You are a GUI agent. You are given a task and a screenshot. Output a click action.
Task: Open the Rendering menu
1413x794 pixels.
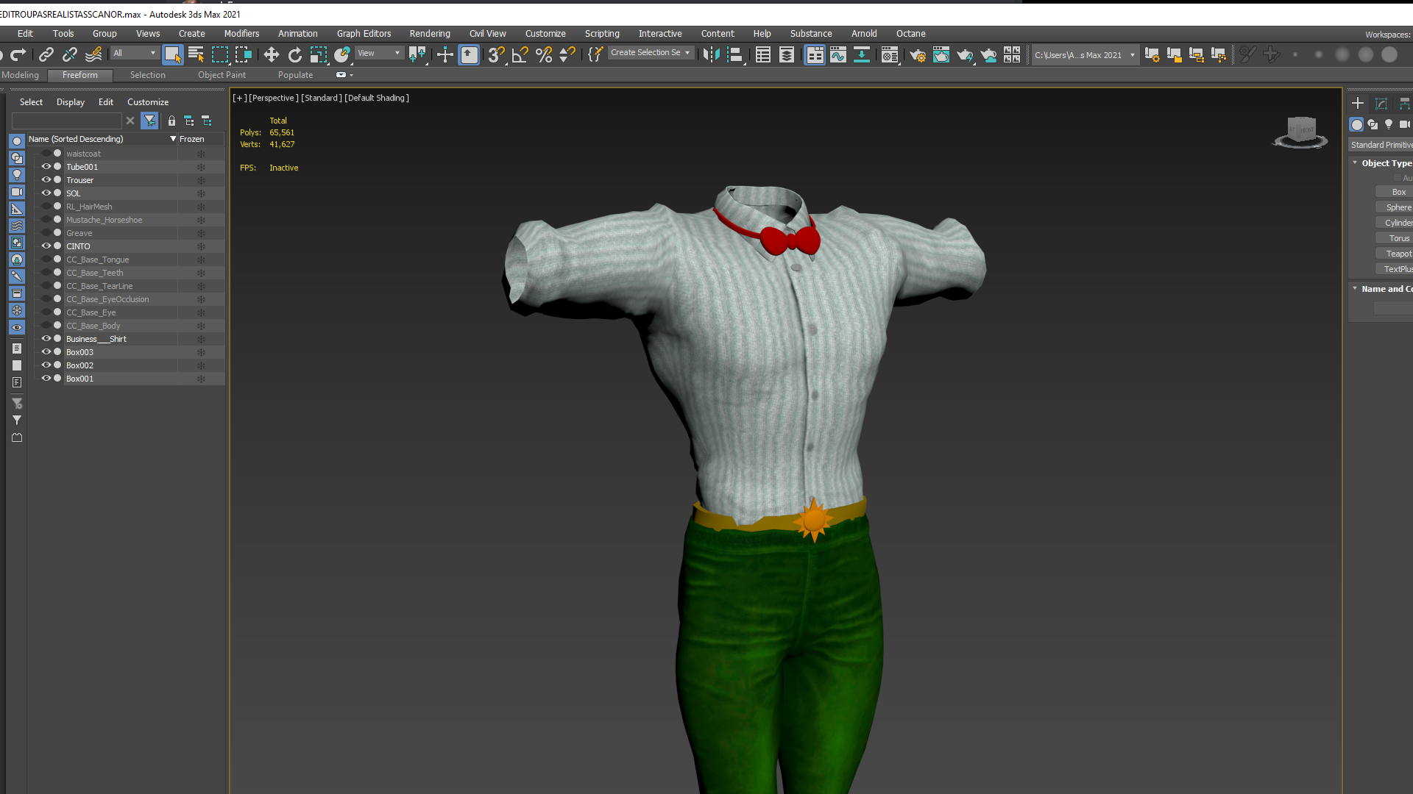click(430, 34)
